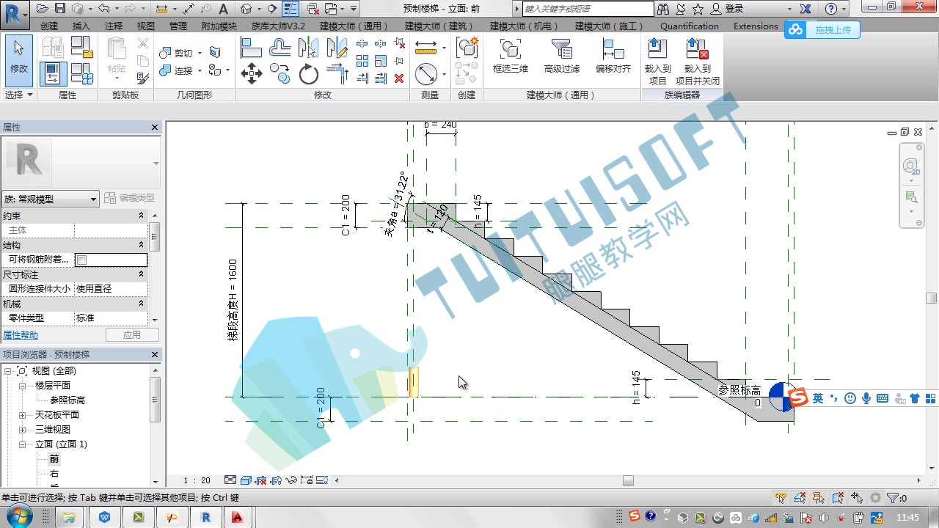Select the Align tool in the modify panel
This screenshot has height=528, width=939.
pyautogui.click(x=251, y=48)
